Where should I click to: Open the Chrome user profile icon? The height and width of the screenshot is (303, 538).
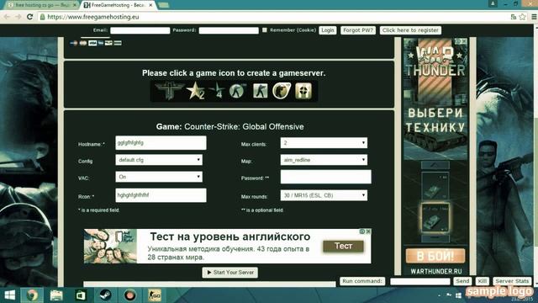click(493, 3)
